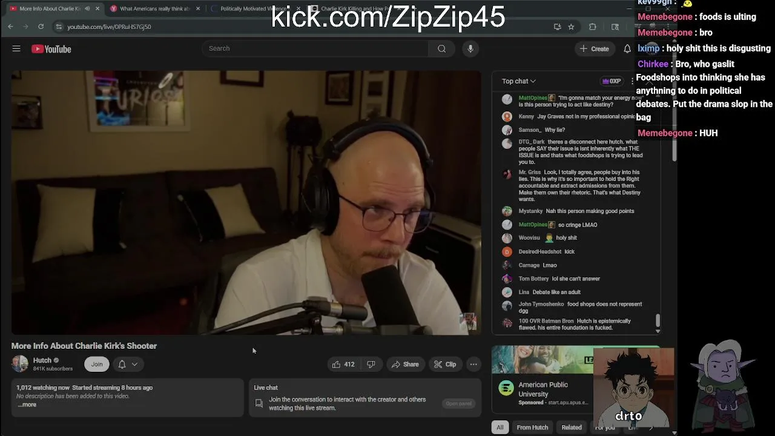Close the 'More Info About Charlie Kirk' tab

click(x=97, y=8)
